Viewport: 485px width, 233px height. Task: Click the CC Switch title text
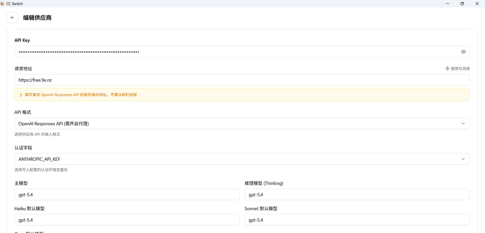[15, 4]
